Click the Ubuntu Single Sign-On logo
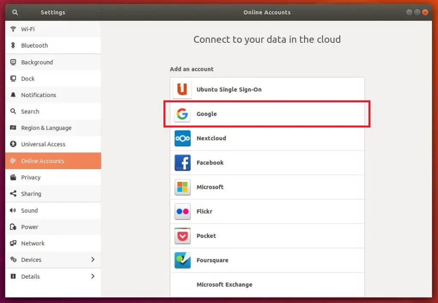 182,89
